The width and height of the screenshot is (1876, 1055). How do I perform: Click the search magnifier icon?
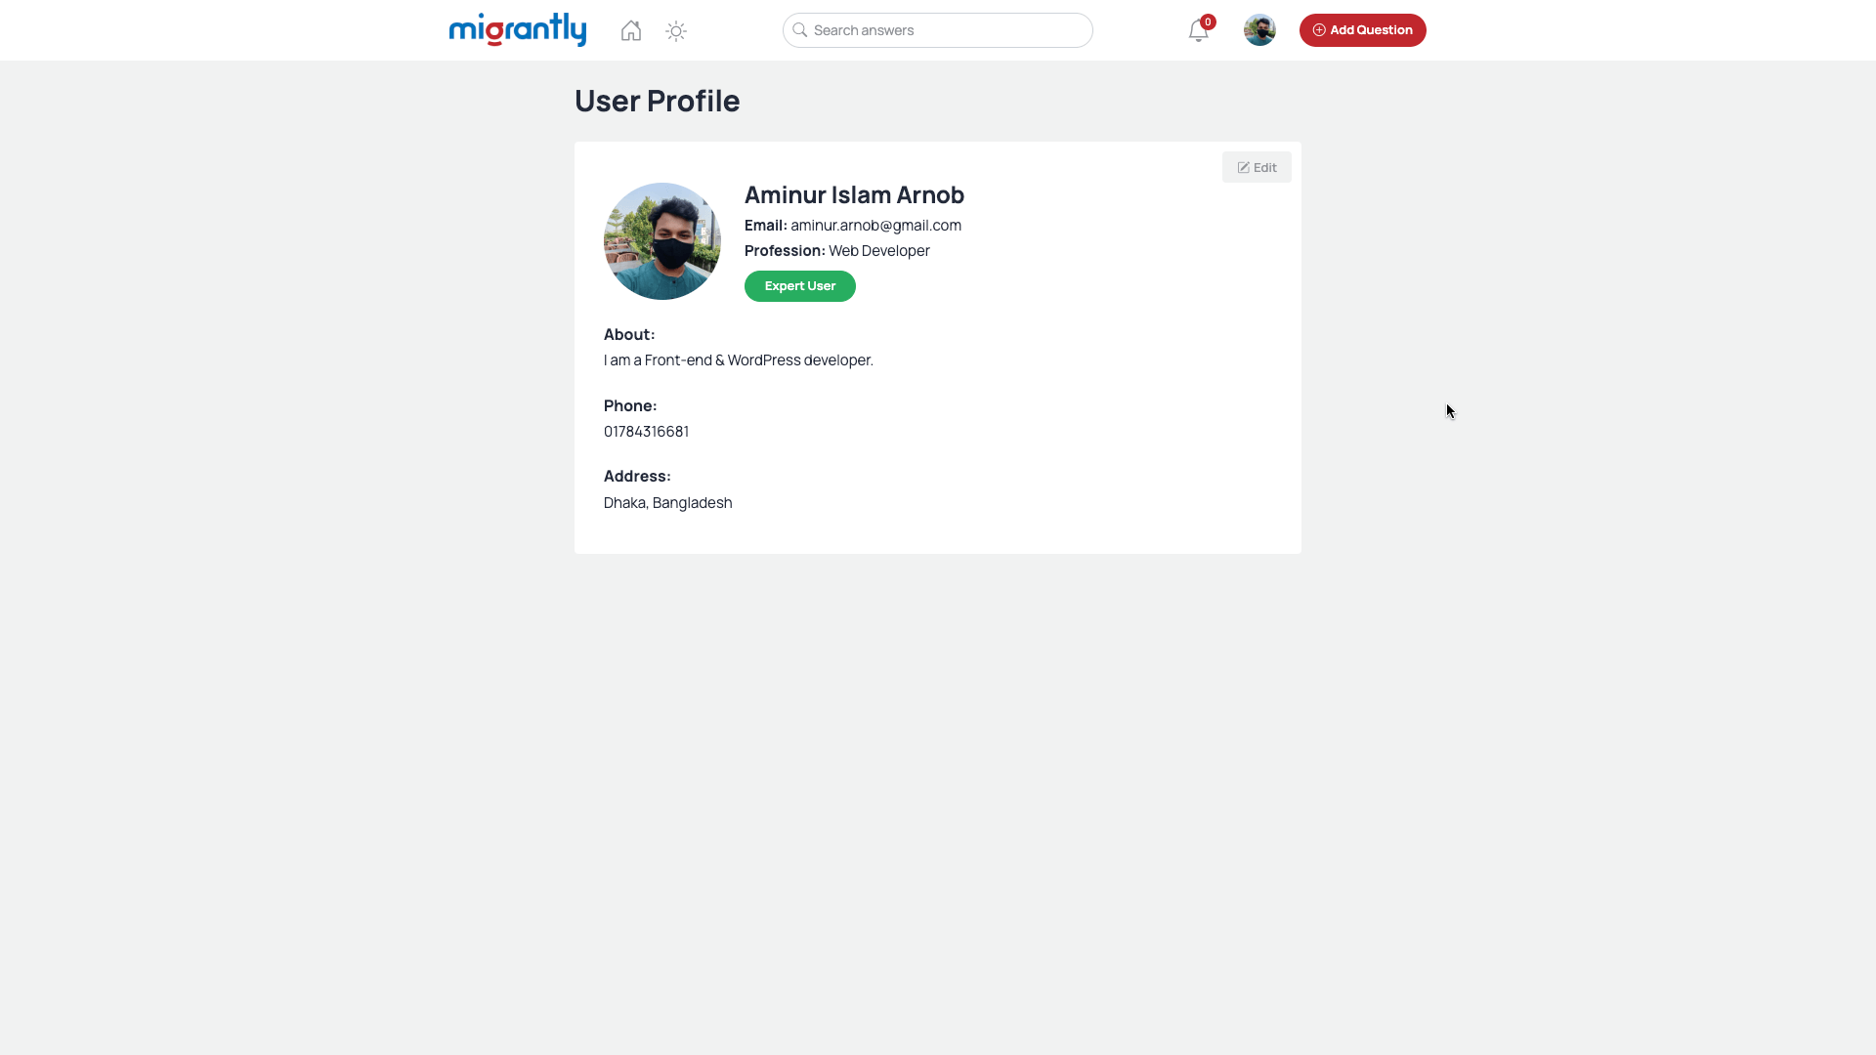point(800,30)
